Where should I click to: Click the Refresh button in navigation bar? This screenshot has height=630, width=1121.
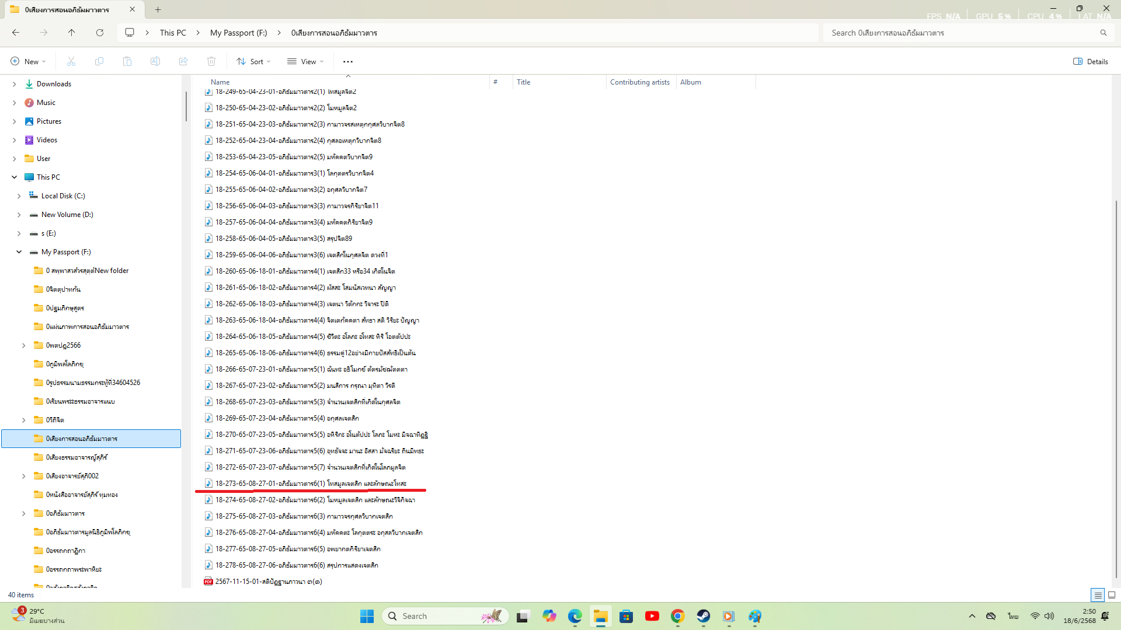click(100, 33)
